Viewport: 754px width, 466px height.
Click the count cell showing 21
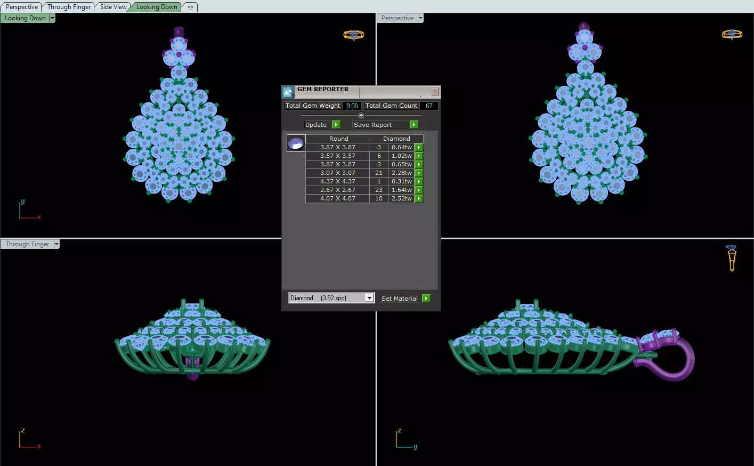(379, 173)
